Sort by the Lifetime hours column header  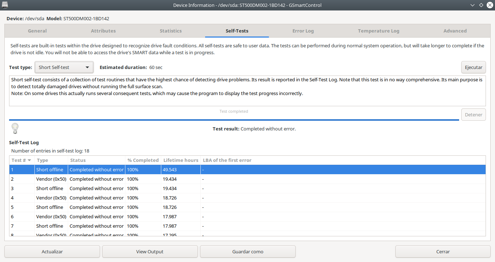pos(181,160)
